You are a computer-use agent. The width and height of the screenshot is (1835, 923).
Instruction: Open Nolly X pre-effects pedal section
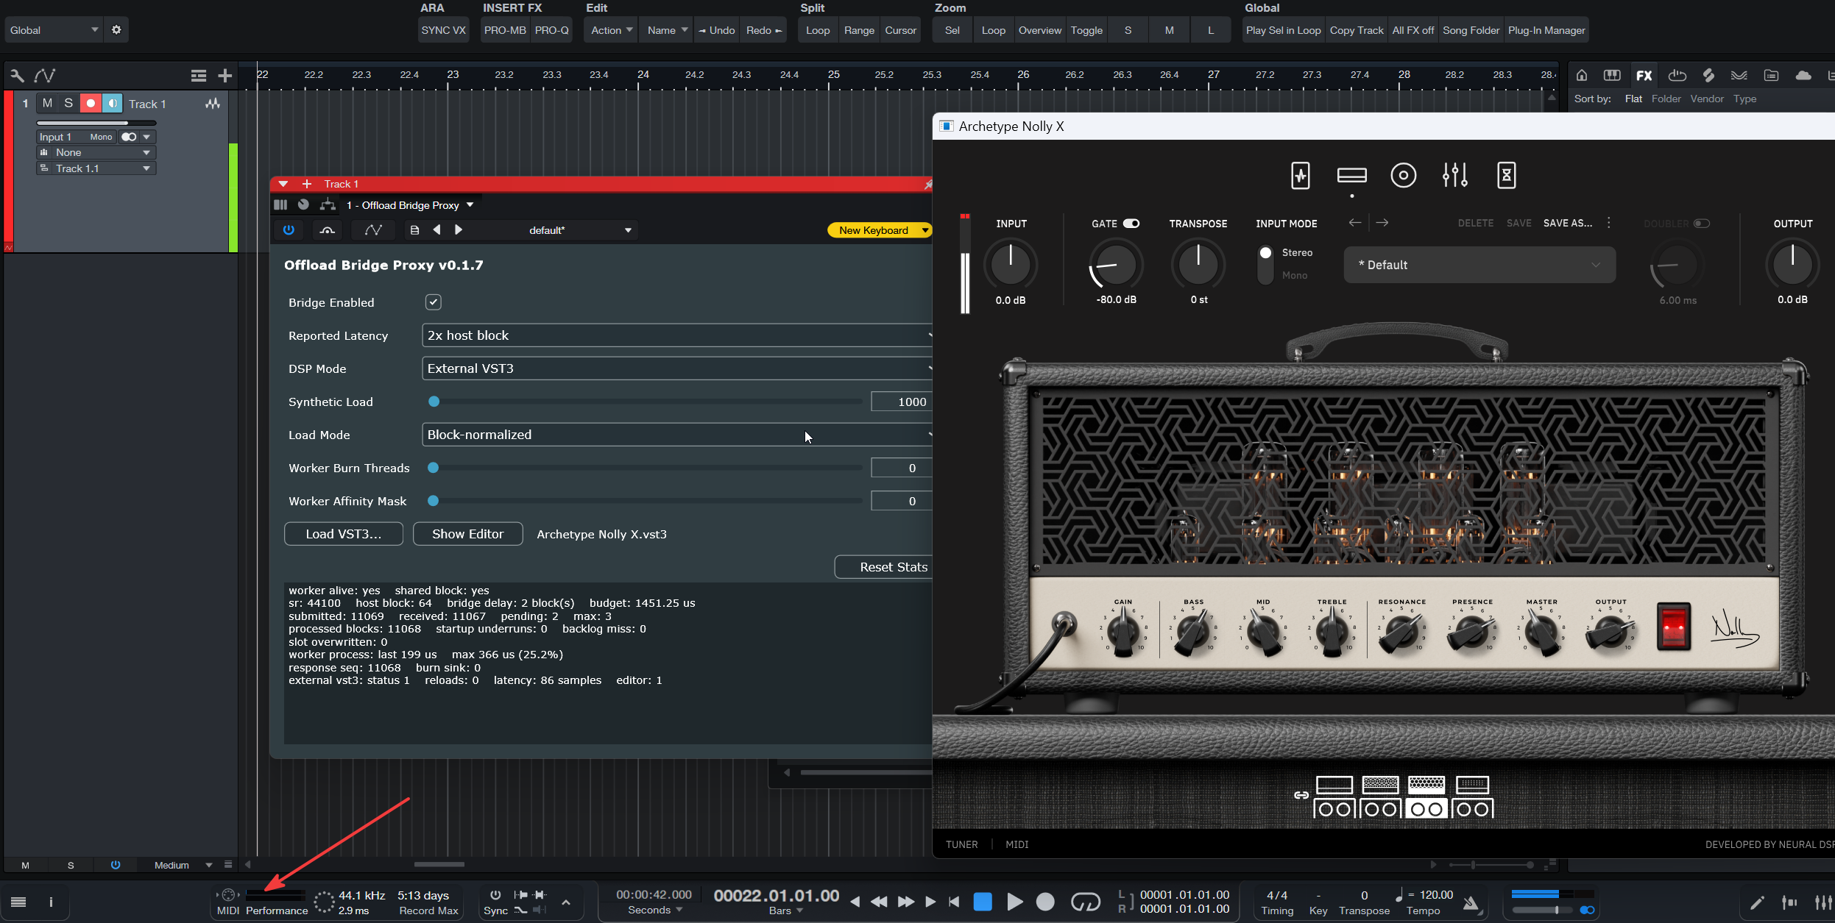(x=1301, y=176)
